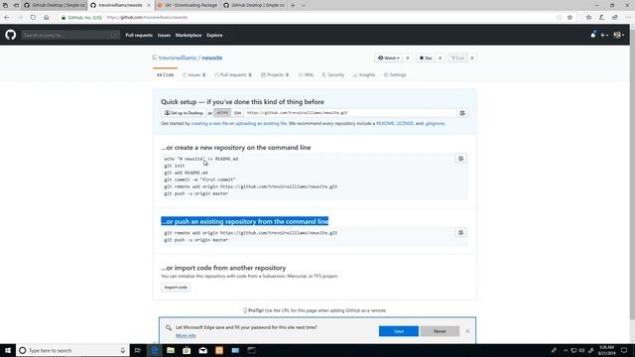Open the README link
This screenshot has width=635, height=357.
click(x=385, y=123)
